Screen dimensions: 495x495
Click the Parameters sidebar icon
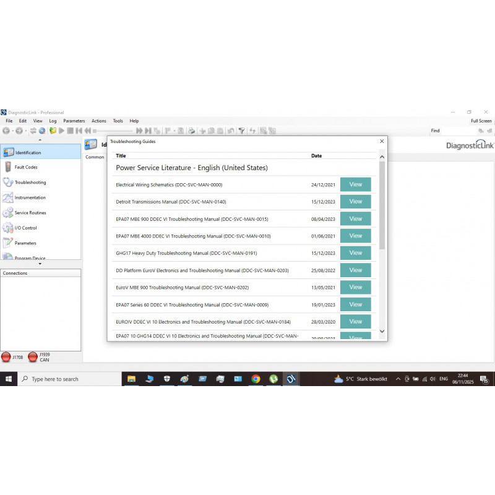[8, 243]
